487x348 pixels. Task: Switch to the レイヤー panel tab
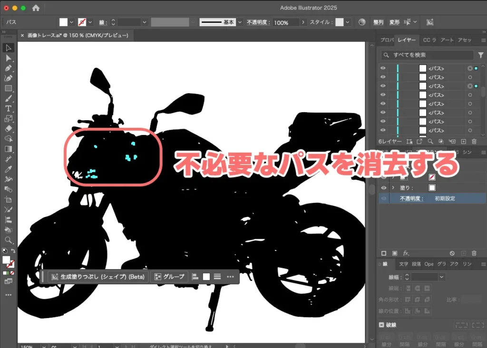click(x=407, y=40)
